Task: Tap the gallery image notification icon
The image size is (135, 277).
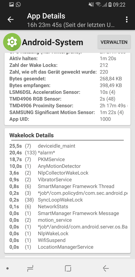Action: coord(12,5)
